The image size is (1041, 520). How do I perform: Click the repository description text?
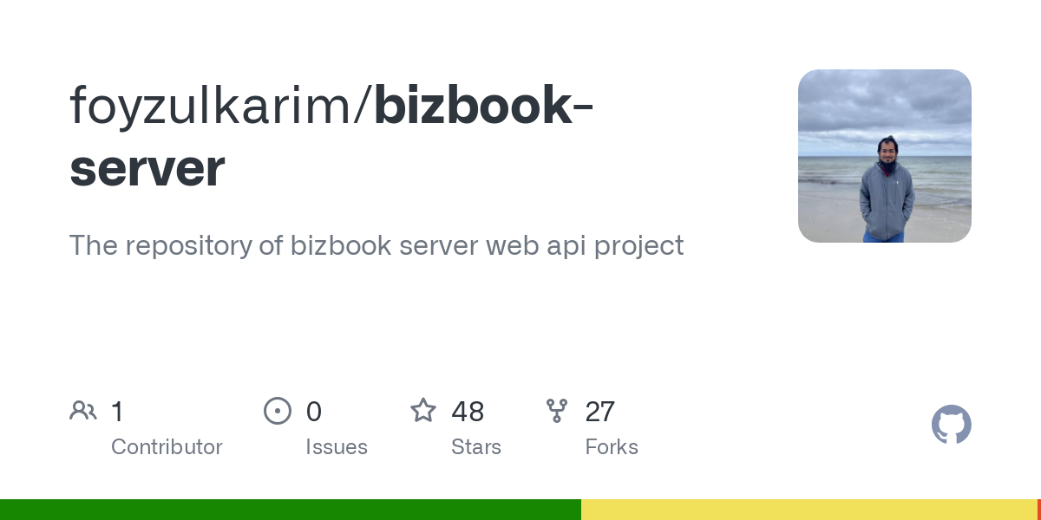(376, 245)
